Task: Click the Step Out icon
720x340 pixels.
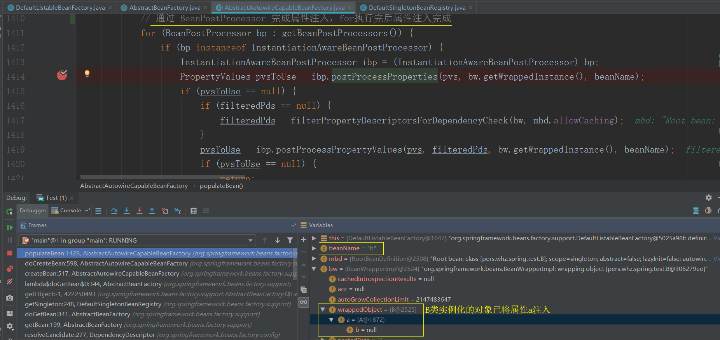Action: [152, 211]
